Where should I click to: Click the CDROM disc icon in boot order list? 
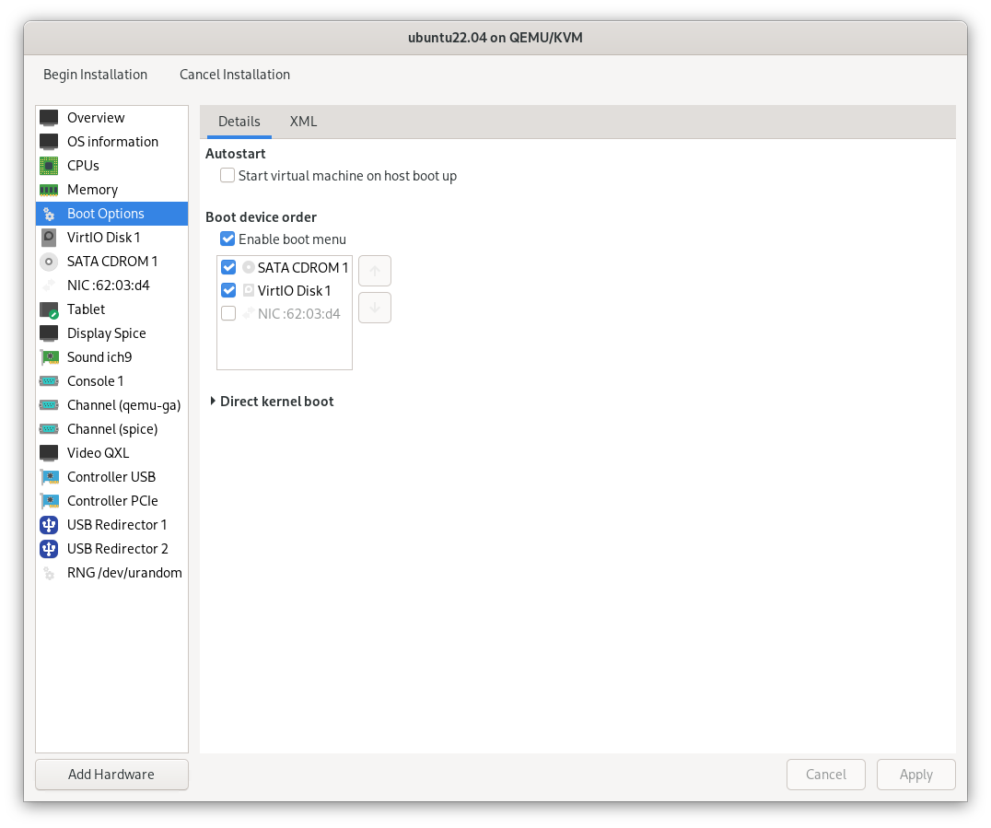coord(249,267)
